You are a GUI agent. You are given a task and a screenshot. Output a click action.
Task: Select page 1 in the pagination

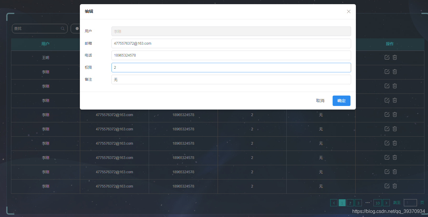coord(342,203)
